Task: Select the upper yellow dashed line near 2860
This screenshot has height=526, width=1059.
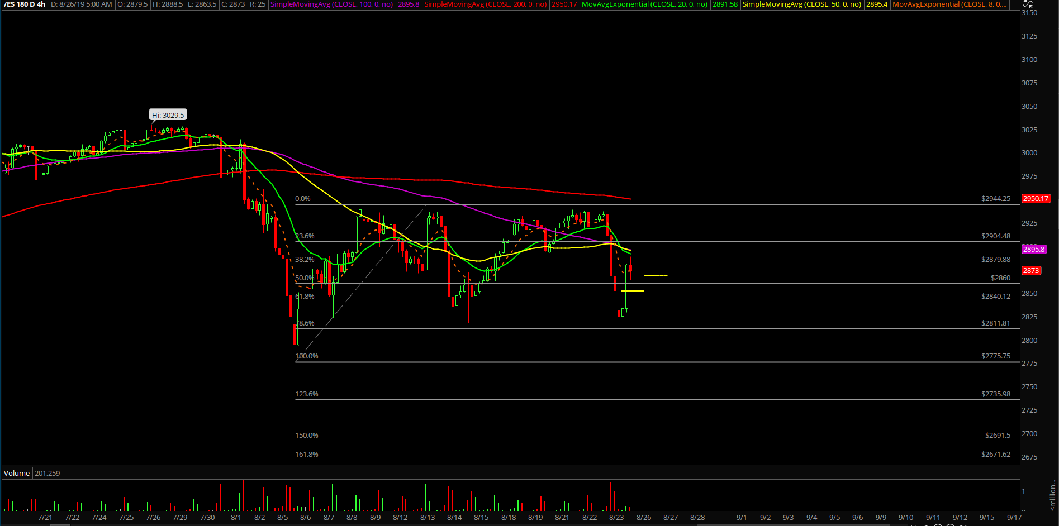Action: tap(656, 275)
